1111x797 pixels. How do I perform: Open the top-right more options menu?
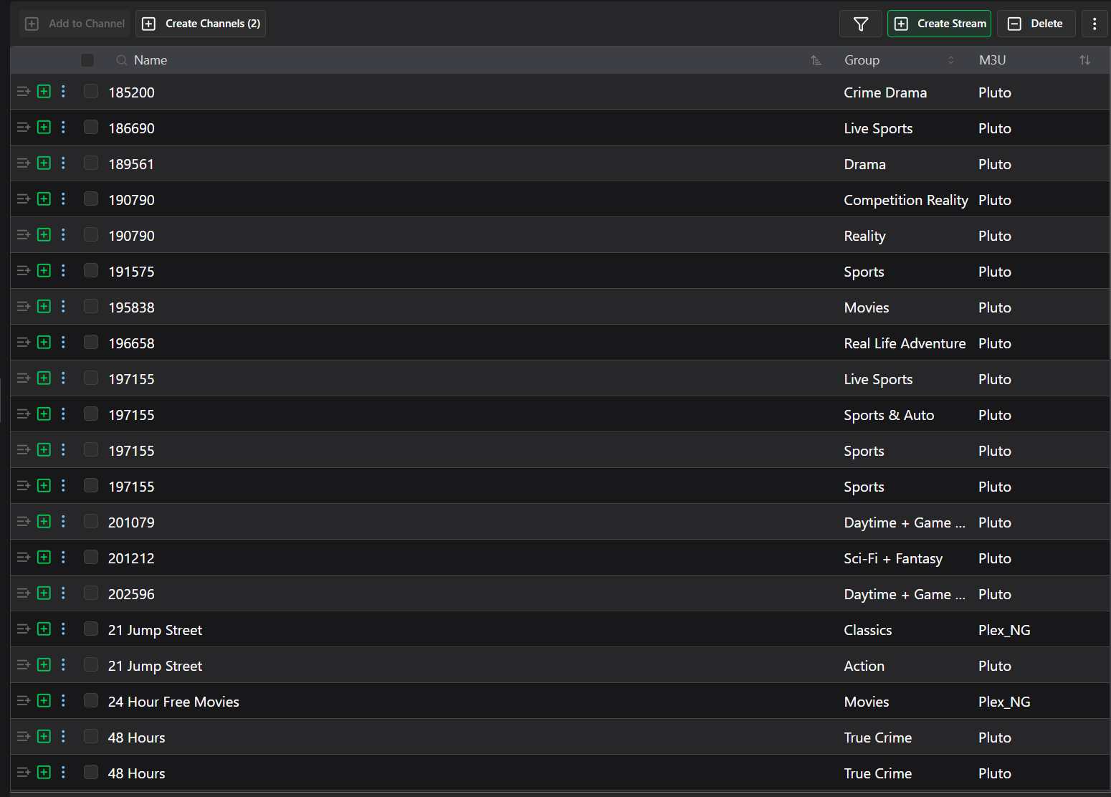pos(1094,24)
